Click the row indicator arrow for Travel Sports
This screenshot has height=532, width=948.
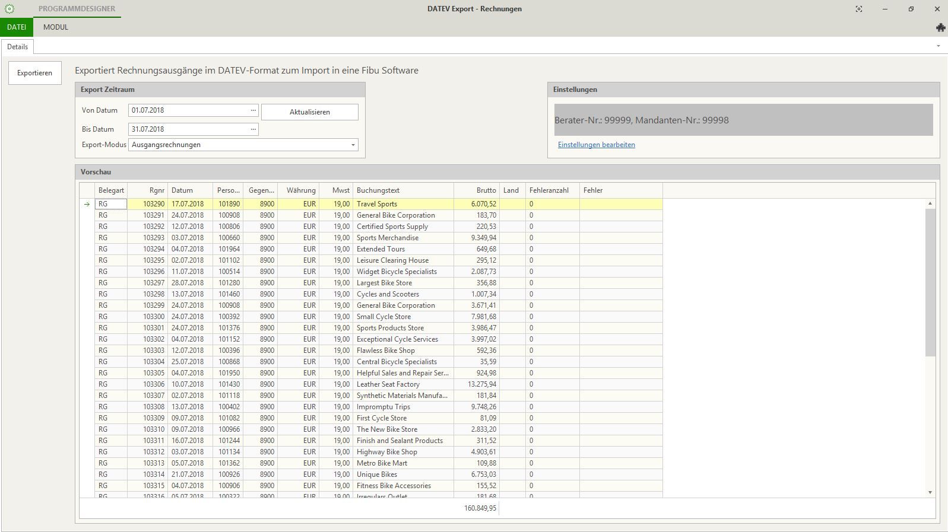[x=87, y=204]
